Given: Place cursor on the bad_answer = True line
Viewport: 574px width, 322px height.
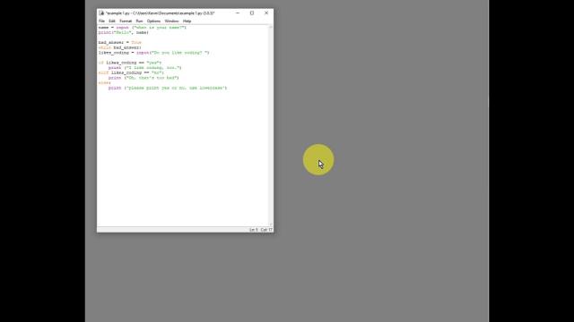Looking at the screenshot, I should [119, 42].
